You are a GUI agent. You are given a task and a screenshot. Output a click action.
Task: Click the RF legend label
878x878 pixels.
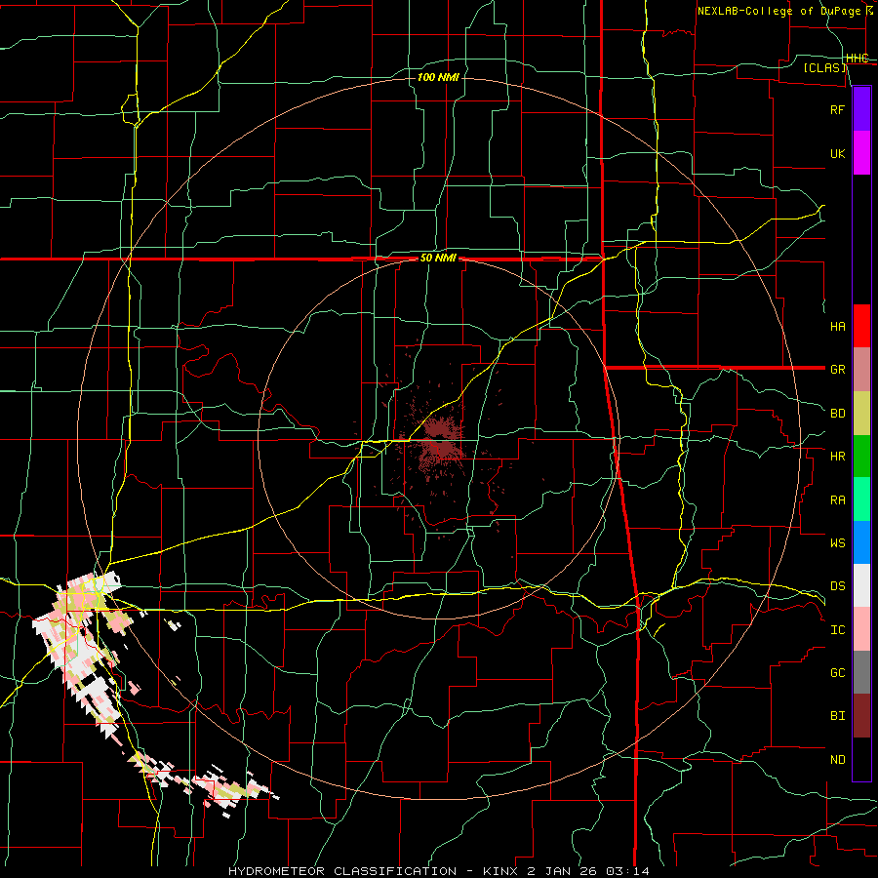click(837, 109)
